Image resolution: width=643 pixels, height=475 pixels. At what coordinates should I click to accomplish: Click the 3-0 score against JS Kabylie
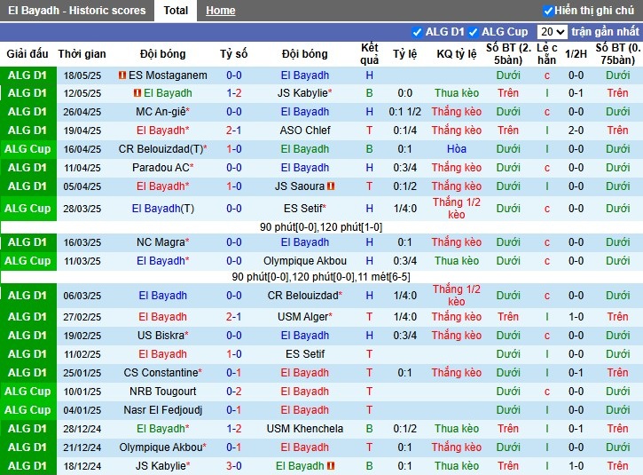tap(234, 466)
